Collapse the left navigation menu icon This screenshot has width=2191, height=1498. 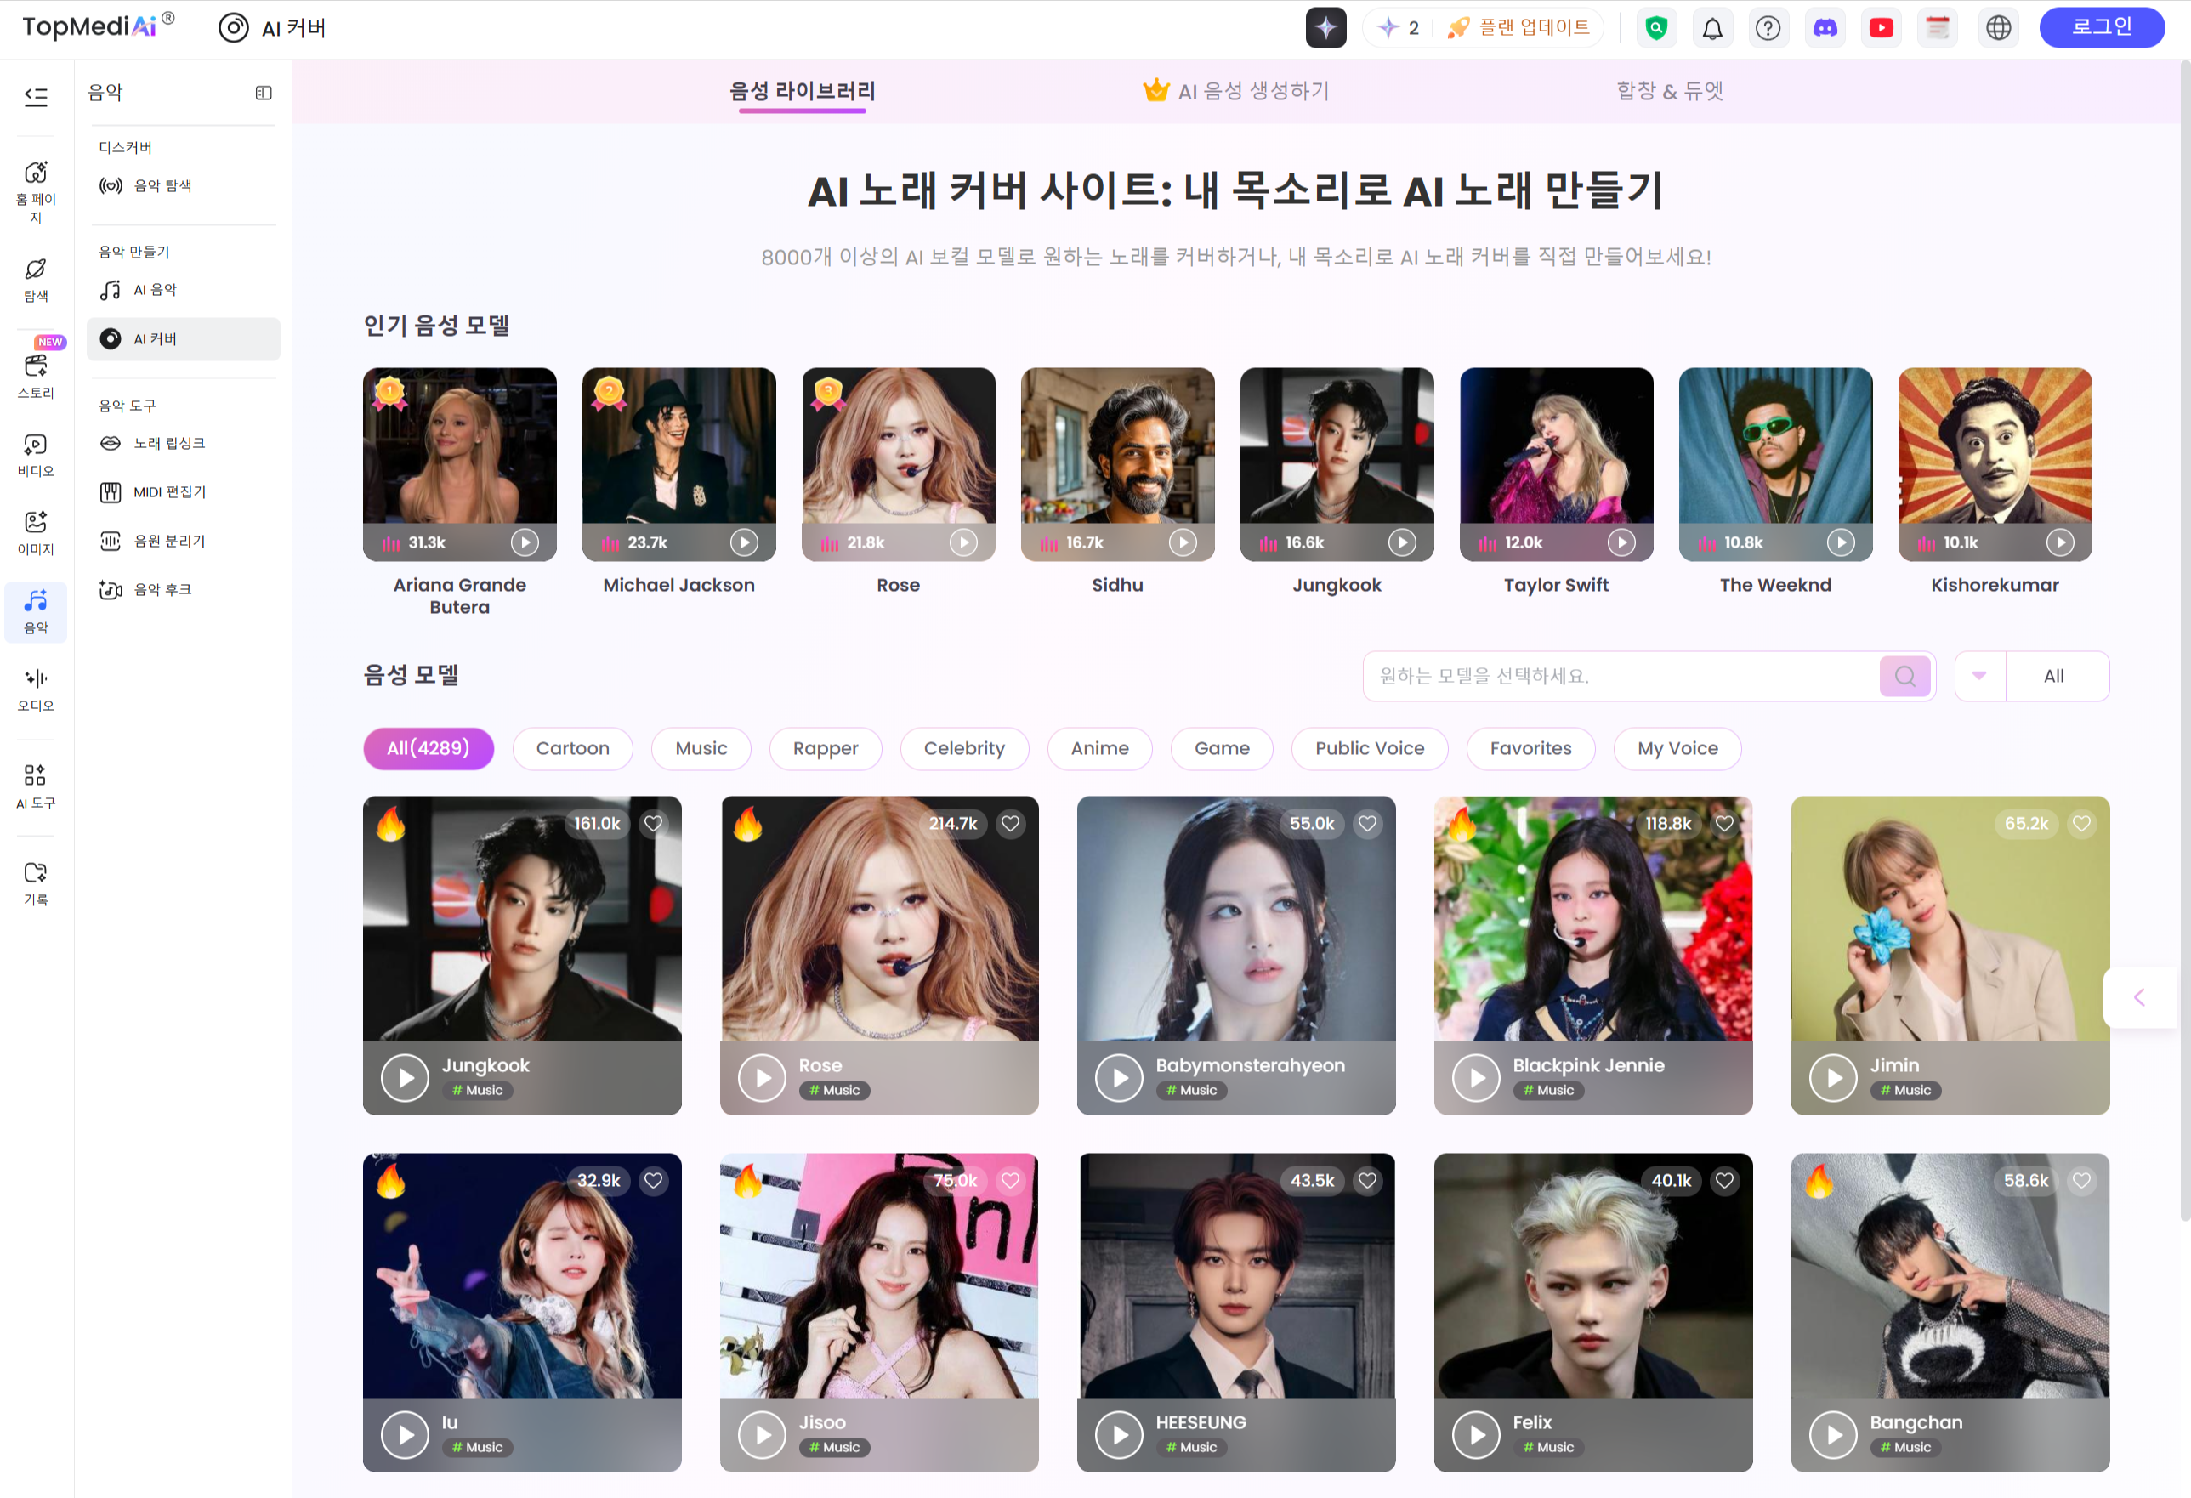(36, 96)
